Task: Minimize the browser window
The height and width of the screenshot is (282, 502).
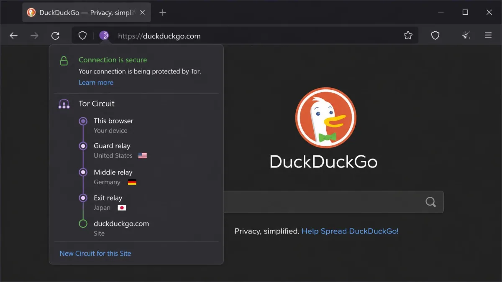Action: 441,13
